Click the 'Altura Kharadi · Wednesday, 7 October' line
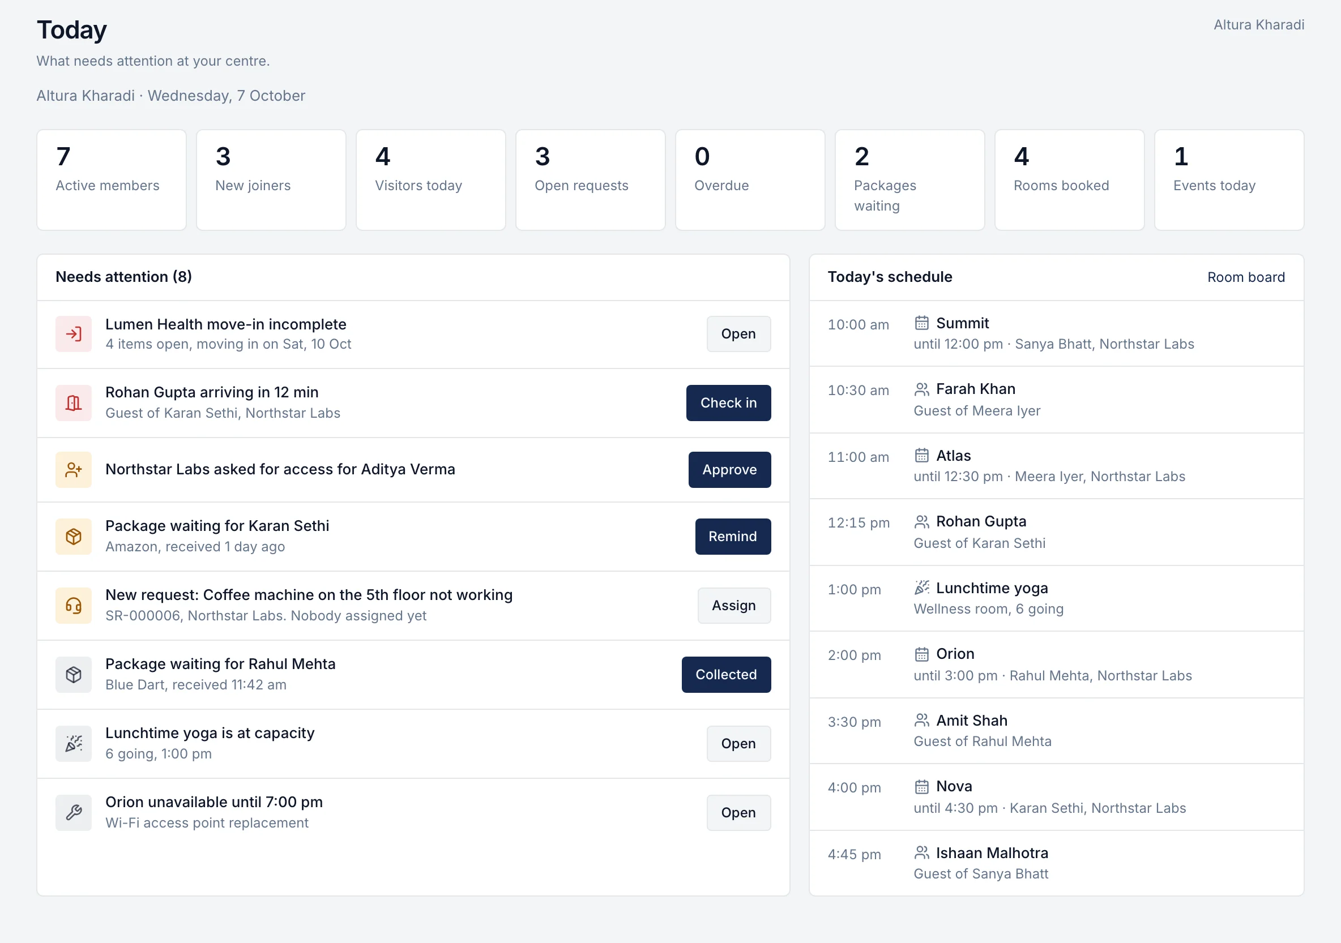 pos(170,96)
